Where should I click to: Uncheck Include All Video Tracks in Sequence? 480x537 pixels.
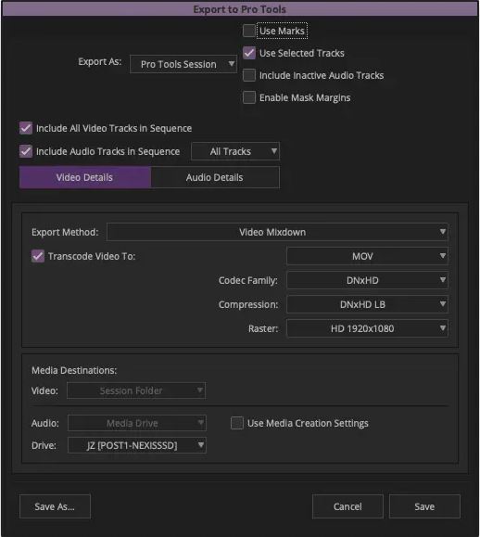pyautogui.click(x=26, y=128)
